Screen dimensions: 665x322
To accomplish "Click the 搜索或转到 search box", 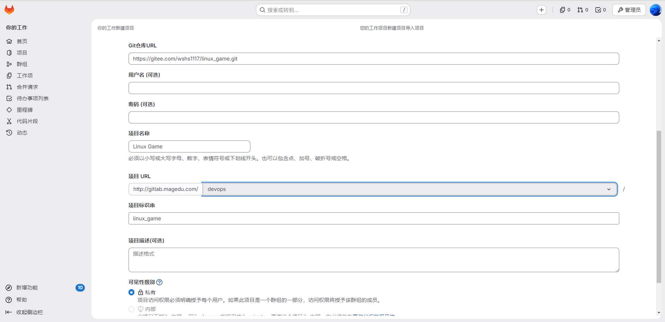I will [x=333, y=10].
